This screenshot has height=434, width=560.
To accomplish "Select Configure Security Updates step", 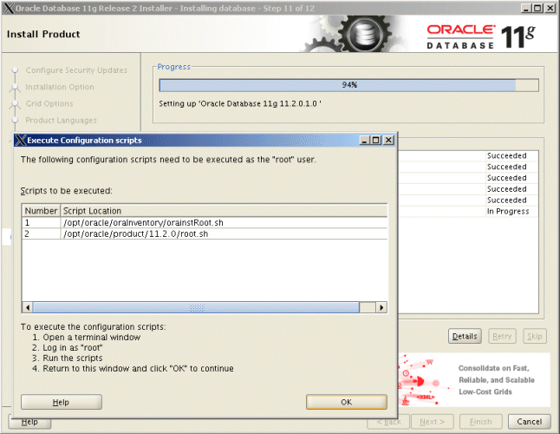I will [76, 70].
